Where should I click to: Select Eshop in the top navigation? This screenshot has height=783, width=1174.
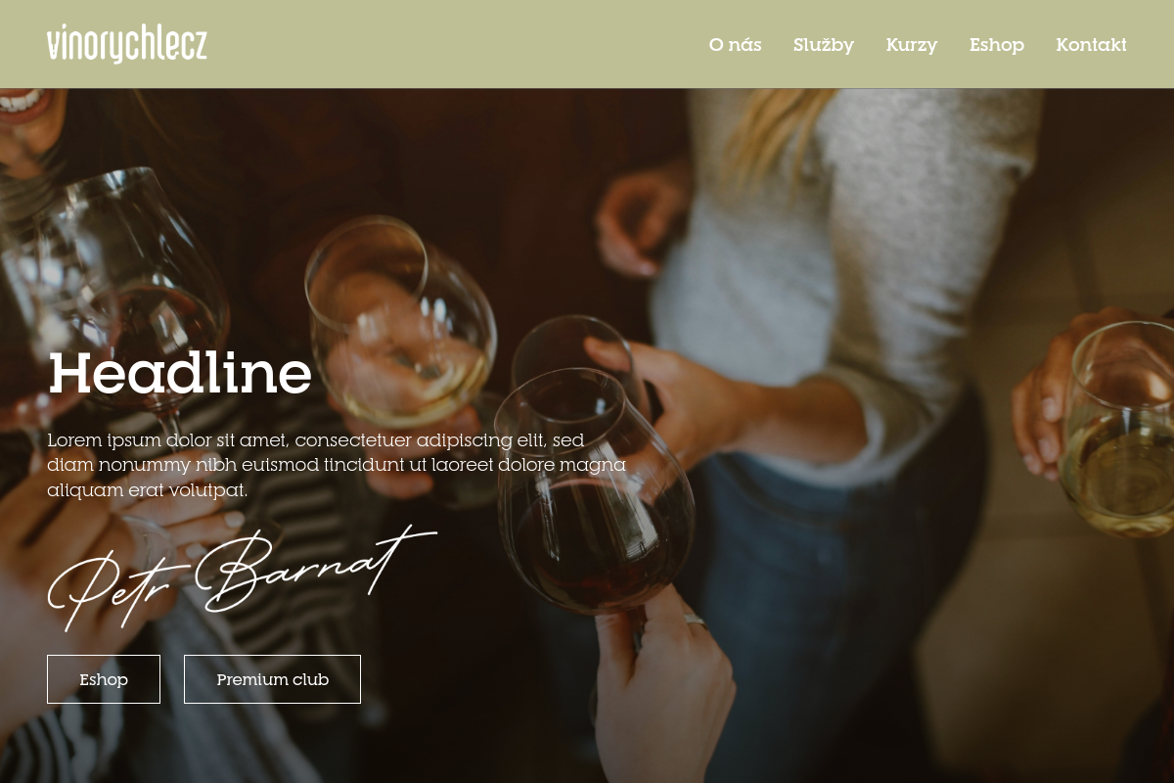pyautogui.click(x=997, y=45)
